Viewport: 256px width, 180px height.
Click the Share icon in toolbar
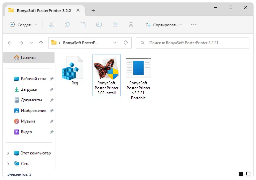(x=115, y=25)
